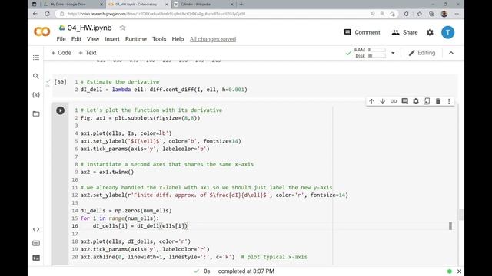Go to the Colab logo home
Viewport: 492px width, 276px height.
tap(42, 31)
